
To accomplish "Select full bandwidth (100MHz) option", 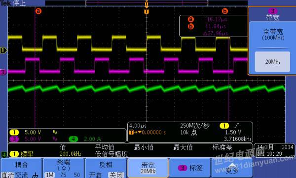I will pos(273,35).
